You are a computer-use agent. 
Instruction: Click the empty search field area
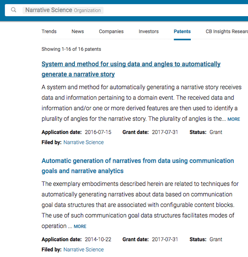[x=176, y=10]
